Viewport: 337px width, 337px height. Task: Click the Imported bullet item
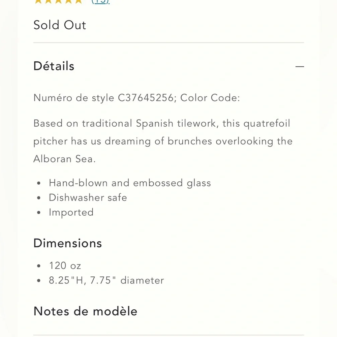tap(71, 212)
